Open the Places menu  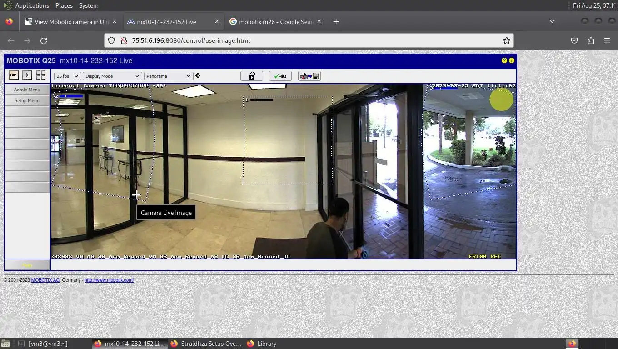[x=64, y=5]
